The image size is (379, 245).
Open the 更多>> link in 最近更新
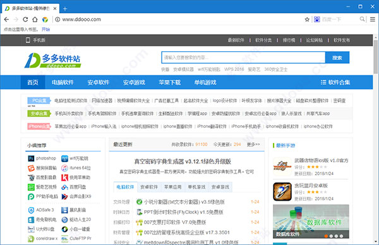point(253,144)
